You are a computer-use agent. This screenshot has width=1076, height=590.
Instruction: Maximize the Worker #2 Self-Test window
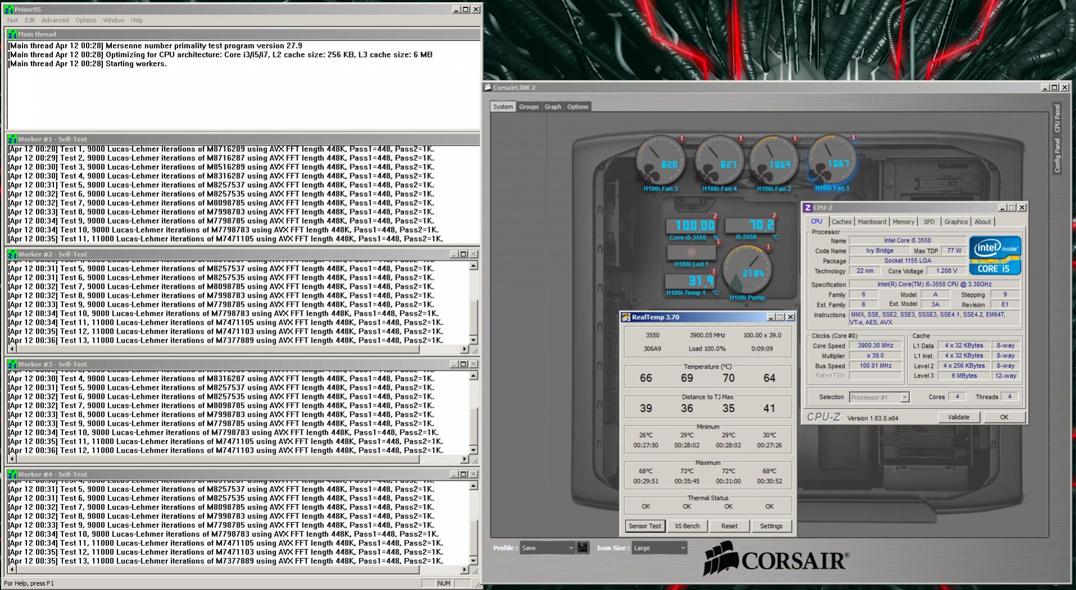(x=464, y=254)
